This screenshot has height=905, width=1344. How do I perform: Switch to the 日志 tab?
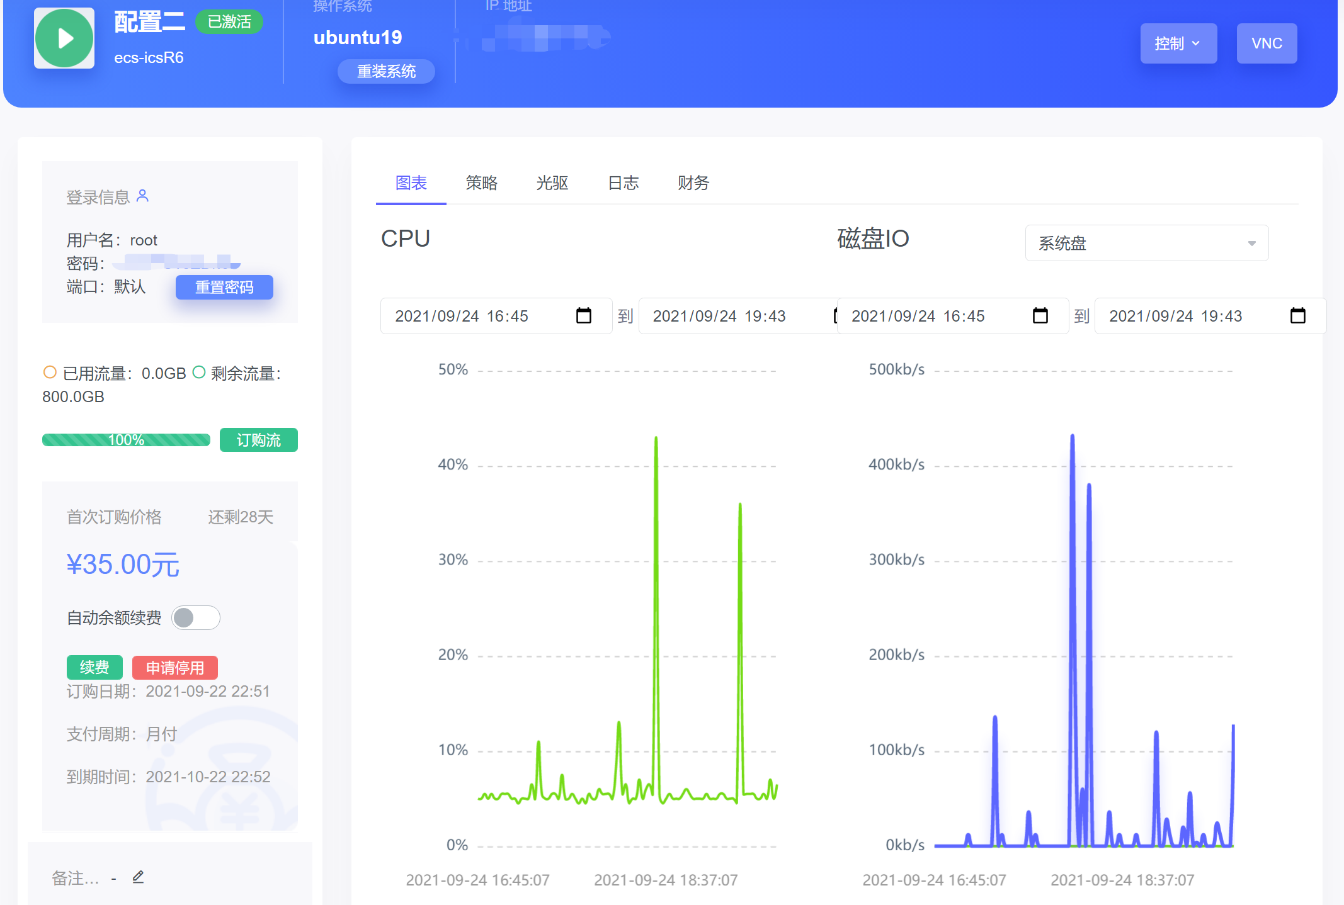623,183
